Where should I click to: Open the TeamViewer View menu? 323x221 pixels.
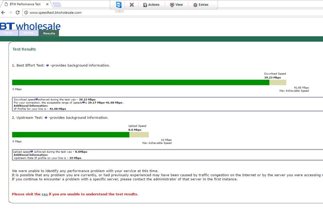177,5
